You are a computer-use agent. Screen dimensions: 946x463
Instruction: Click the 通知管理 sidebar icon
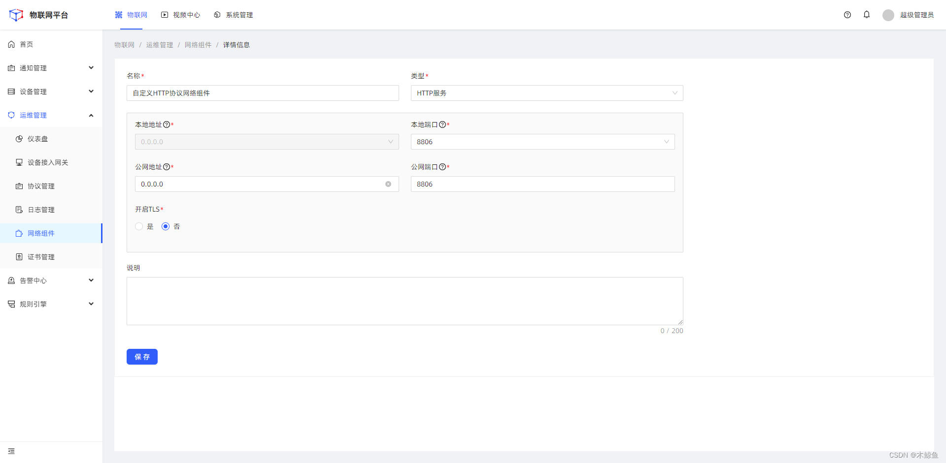pyautogui.click(x=11, y=68)
